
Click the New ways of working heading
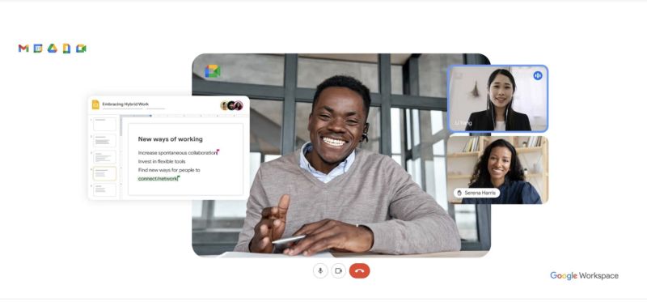pyautogui.click(x=171, y=139)
